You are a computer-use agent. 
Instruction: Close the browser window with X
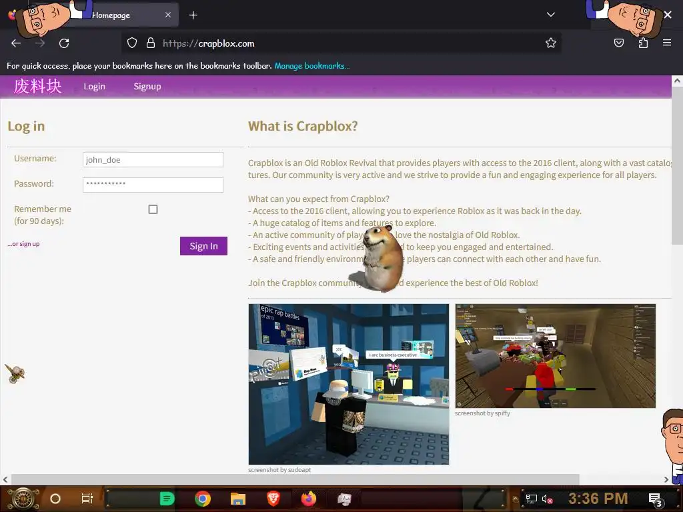[x=668, y=15]
